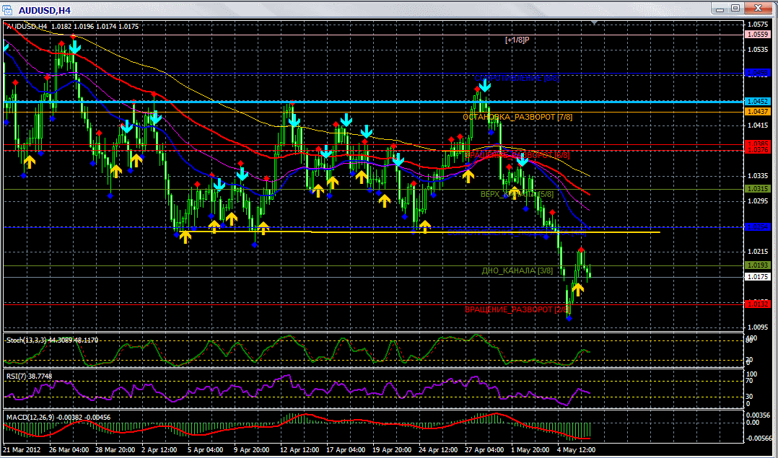778x458 pixels.
Task: Click the gray chart shift triangle marker
Action: (594, 23)
